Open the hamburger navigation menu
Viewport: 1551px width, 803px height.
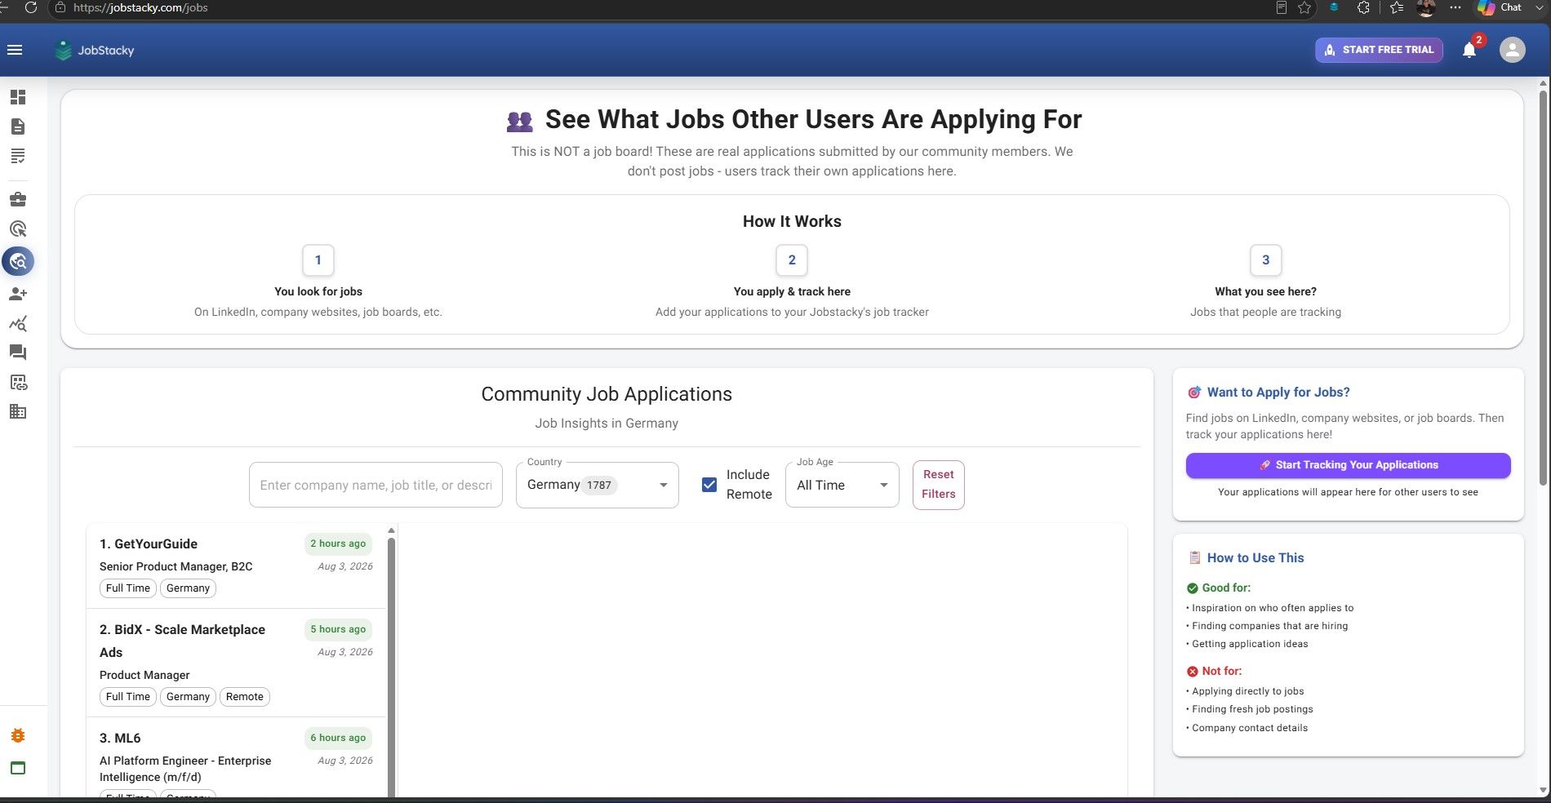(15, 50)
